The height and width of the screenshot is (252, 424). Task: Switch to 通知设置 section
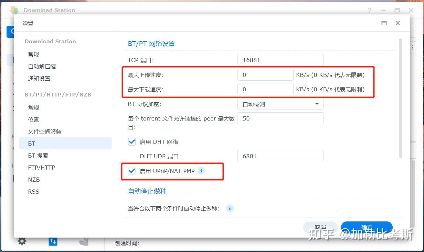click(x=39, y=78)
